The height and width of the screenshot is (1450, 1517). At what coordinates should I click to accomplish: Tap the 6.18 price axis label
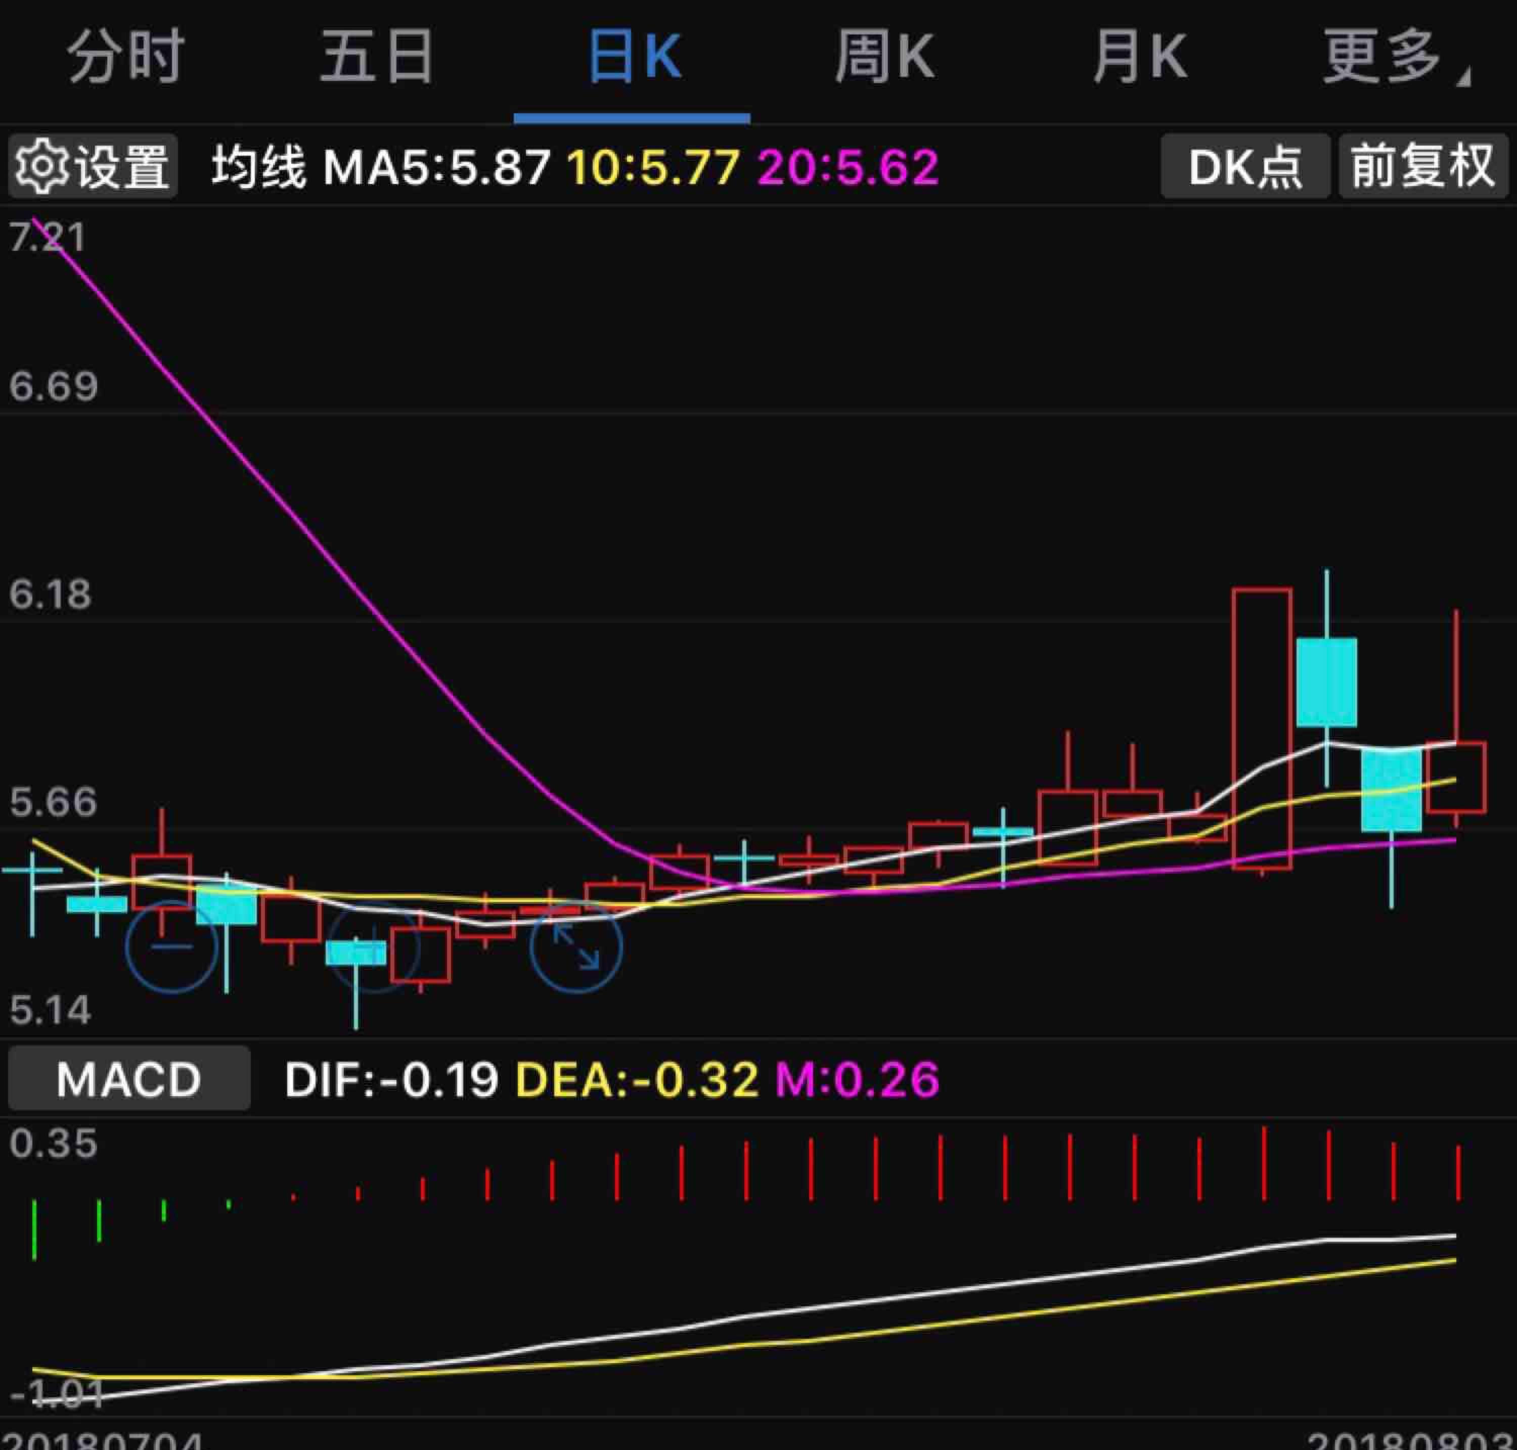[50, 595]
